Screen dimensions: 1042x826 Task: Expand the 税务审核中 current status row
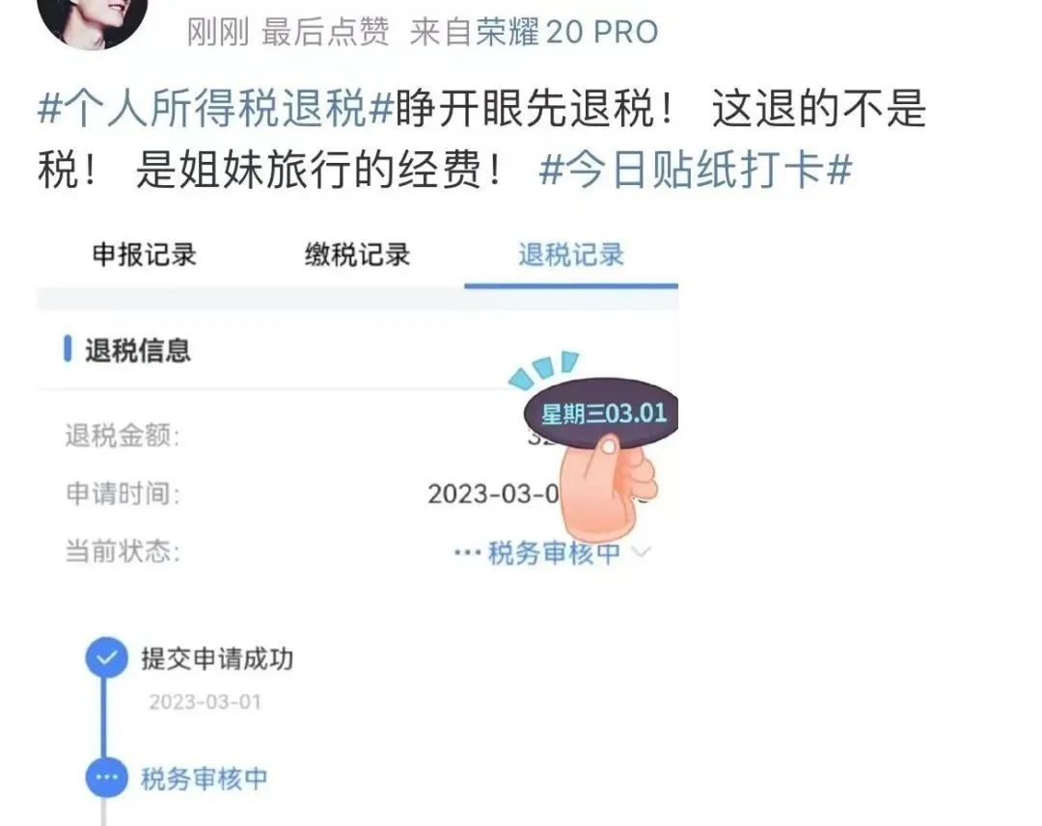pyautogui.click(x=358, y=551)
